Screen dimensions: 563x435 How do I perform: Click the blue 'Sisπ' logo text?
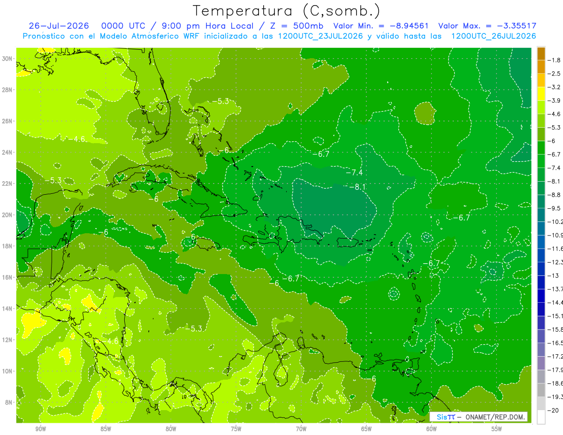(x=446, y=417)
